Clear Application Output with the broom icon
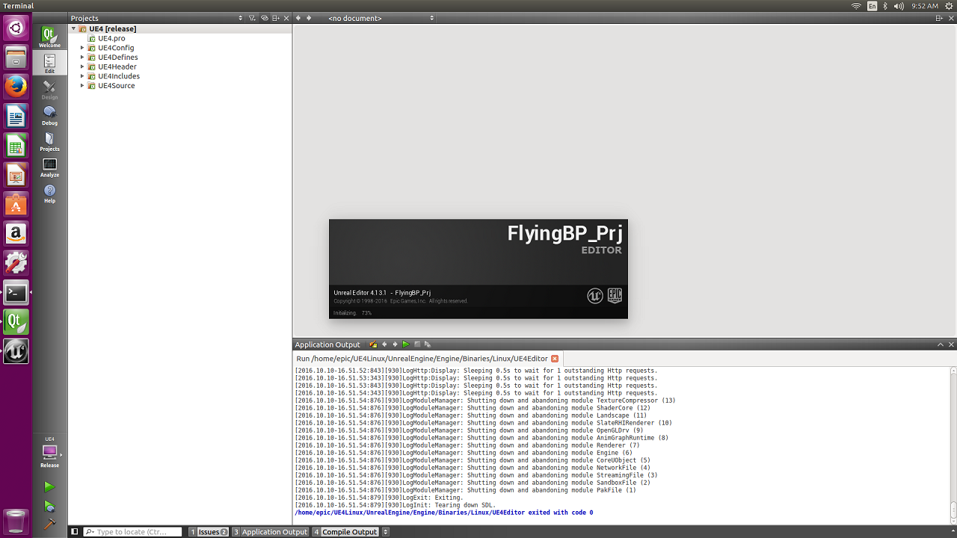 (373, 344)
